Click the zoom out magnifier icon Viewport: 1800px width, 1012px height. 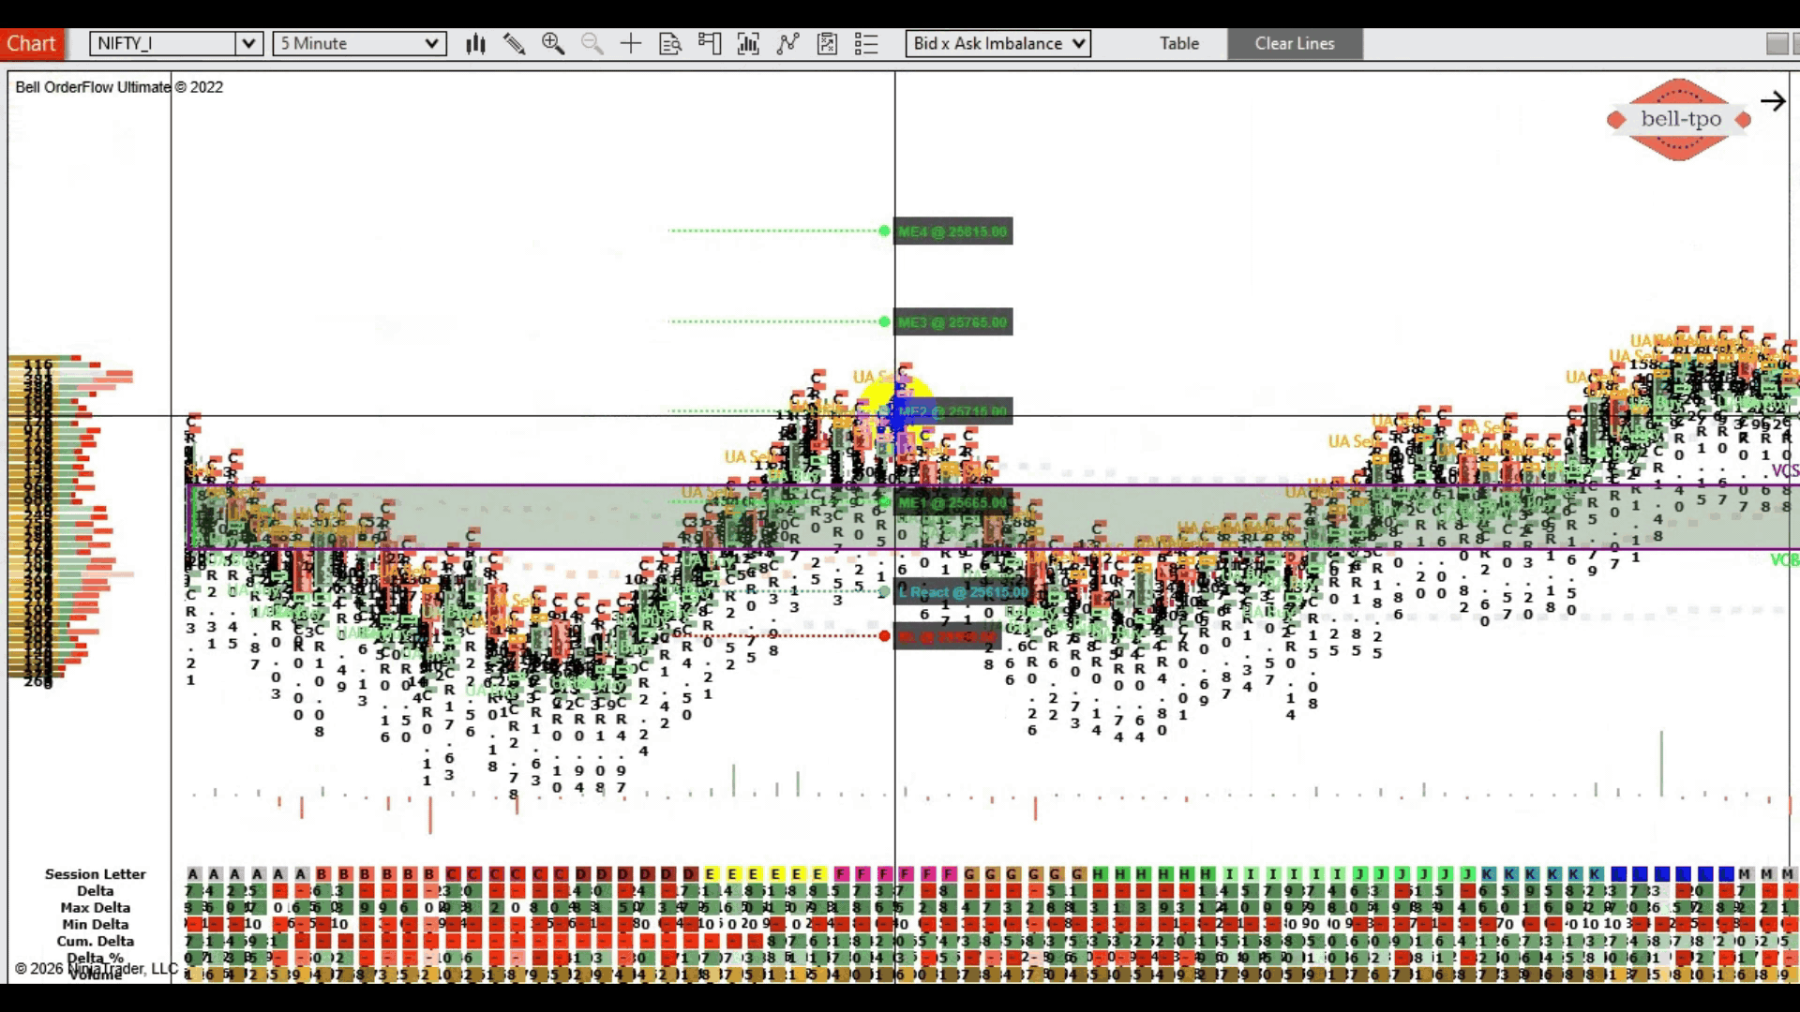click(592, 44)
